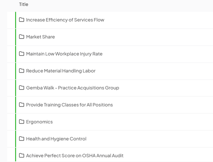
Task: Open Reduce Material Handling Labor
Action: click(x=61, y=71)
